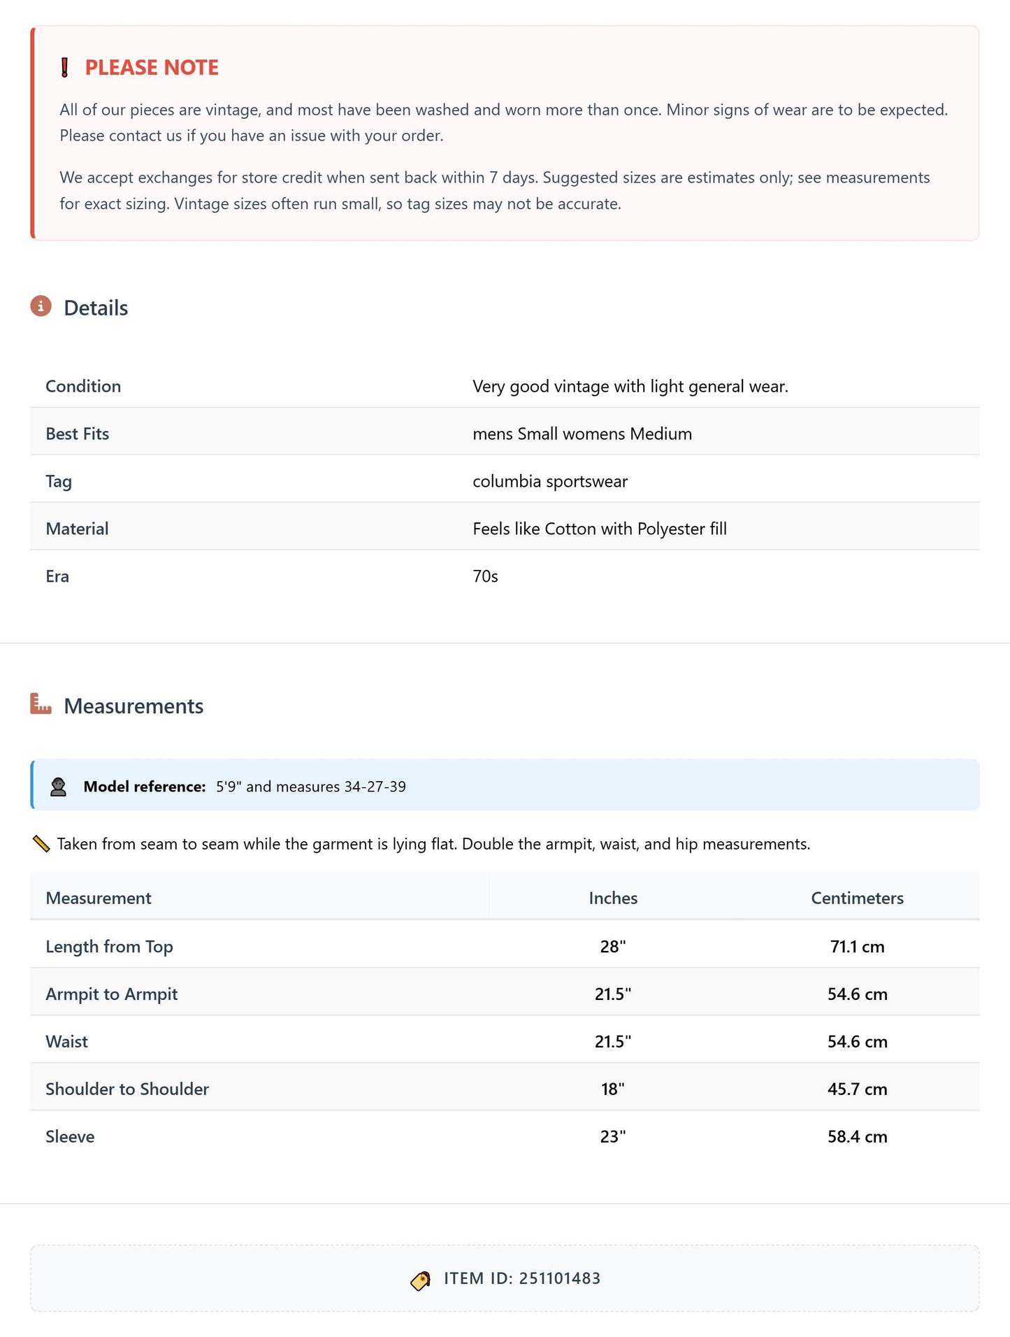Select the Details section heading
This screenshot has height=1337, width=1010.
(x=96, y=308)
